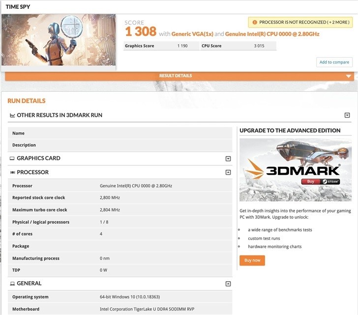Screen dimensions: 358x315
Task: Select the 1 / 8 processors value
Action: pyautogui.click(x=104, y=222)
